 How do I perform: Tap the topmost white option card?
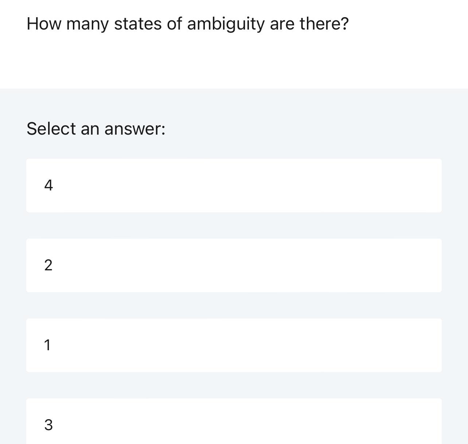point(234,185)
